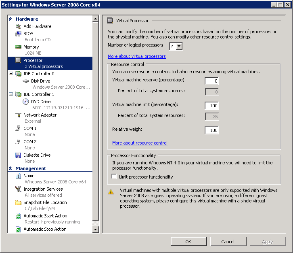The image size is (293, 253).
Task: Click the Processor icon in hardware list
Action: [18, 60]
